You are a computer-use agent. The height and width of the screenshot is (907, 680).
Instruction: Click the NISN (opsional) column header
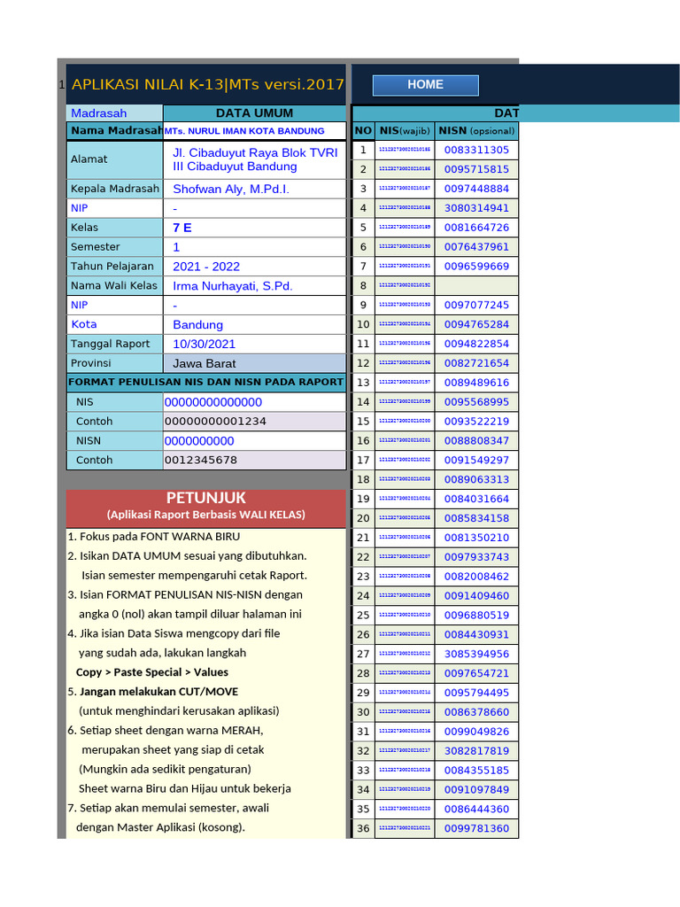click(476, 131)
